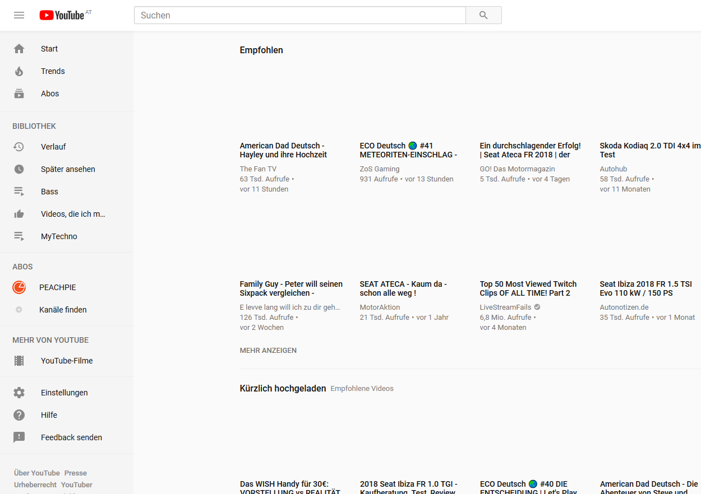Click the Hilfe question mark icon
The height and width of the screenshot is (494, 701).
click(19, 415)
